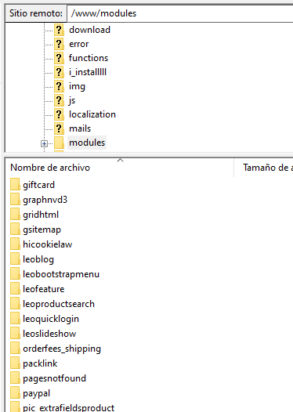
Task: Click the leobootstrapmenu folder icon
Action: coord(15,274)
